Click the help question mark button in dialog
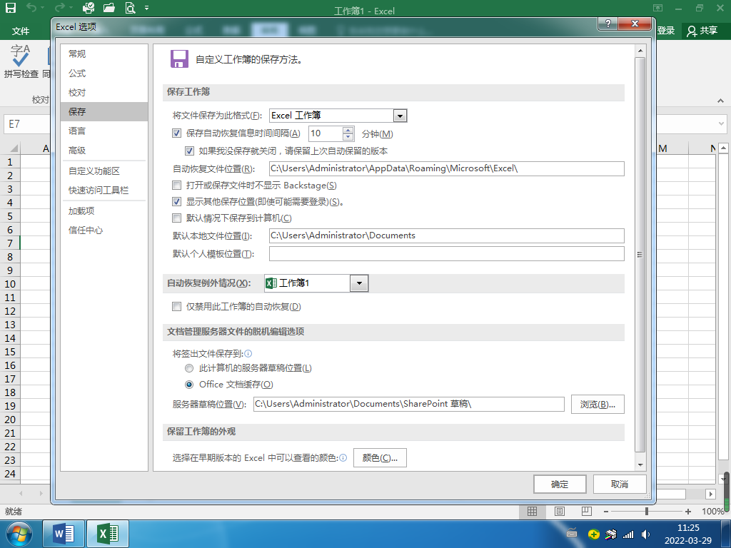 608,24
